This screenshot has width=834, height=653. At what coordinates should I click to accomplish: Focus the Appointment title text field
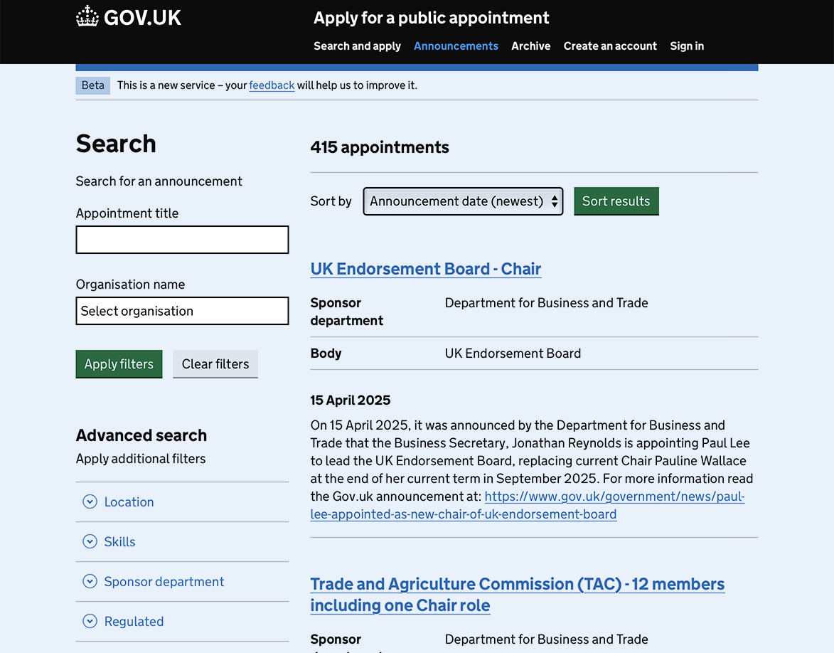click(x=182, y=240)
